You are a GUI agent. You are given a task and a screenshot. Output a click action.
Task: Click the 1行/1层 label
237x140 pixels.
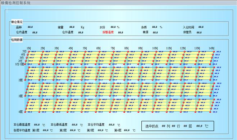pyautogui.click(x=19, y=64)
